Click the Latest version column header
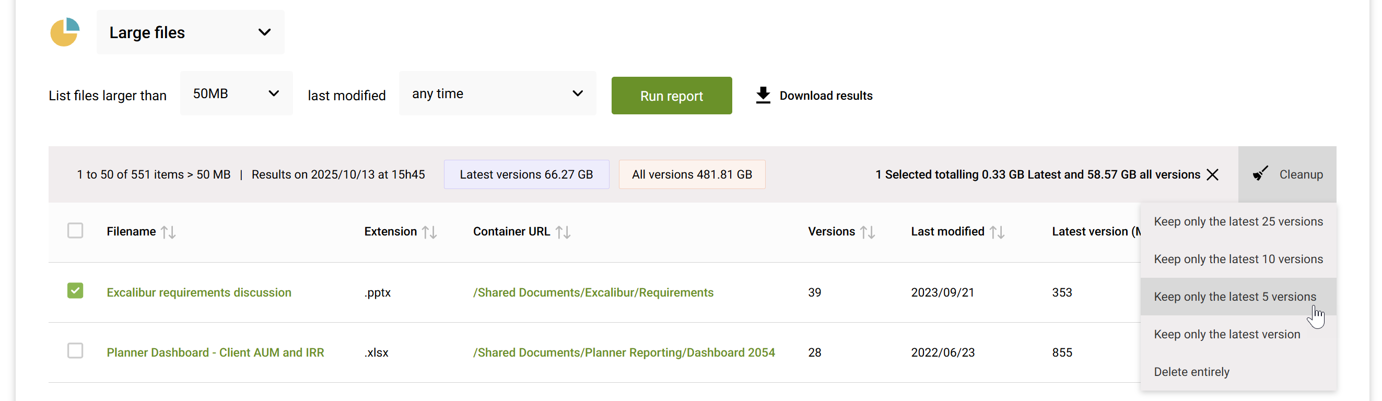 1095,232
